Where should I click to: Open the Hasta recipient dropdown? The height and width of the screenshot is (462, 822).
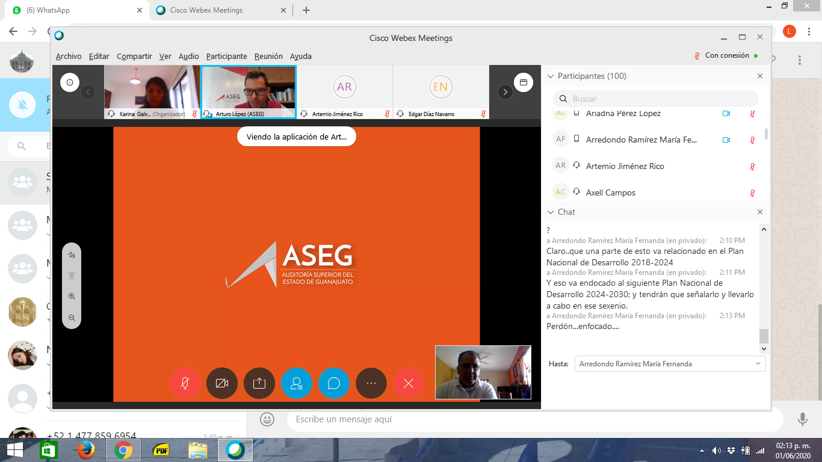point(670,364)
